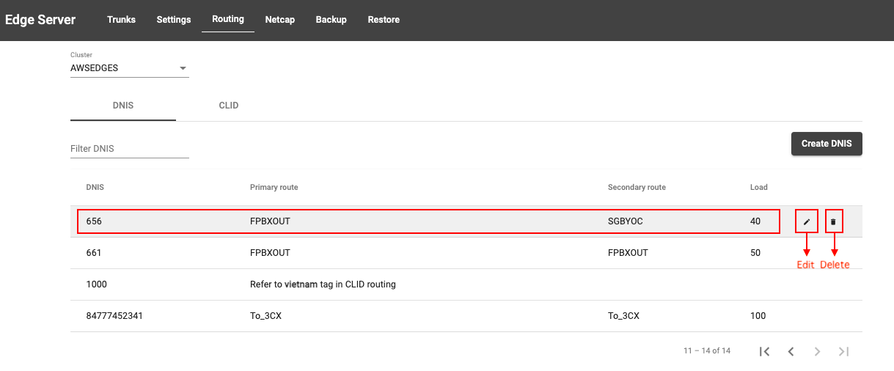Go to next page of results
Screen dimensions: 894x371
click(818, 351)
